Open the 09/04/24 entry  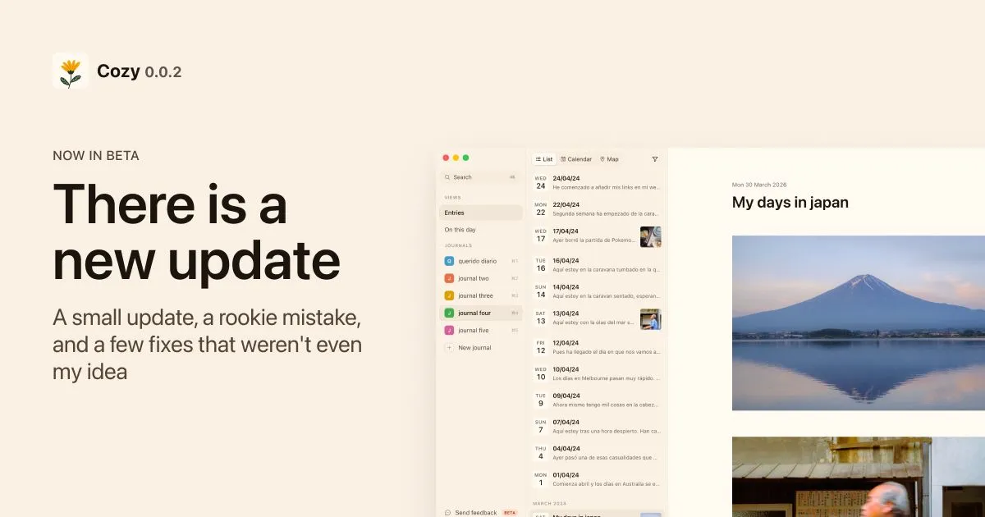click(597, 399)
